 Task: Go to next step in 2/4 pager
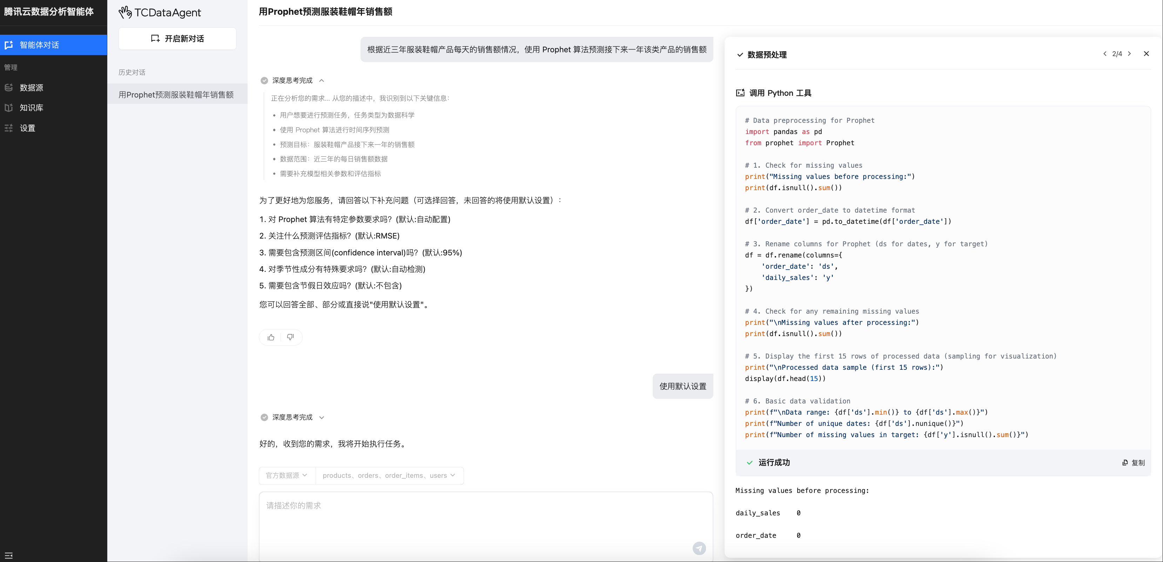point(1129,54)
